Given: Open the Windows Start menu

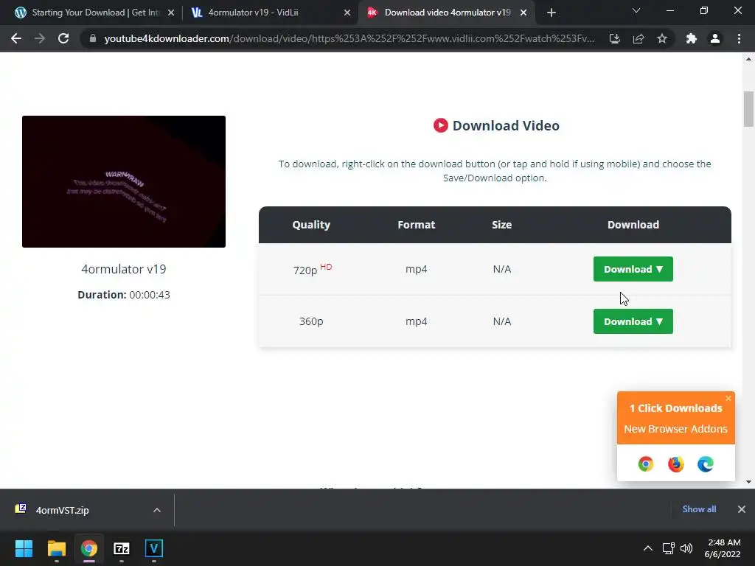Looking at the screenshot, I should click(24, 548).
